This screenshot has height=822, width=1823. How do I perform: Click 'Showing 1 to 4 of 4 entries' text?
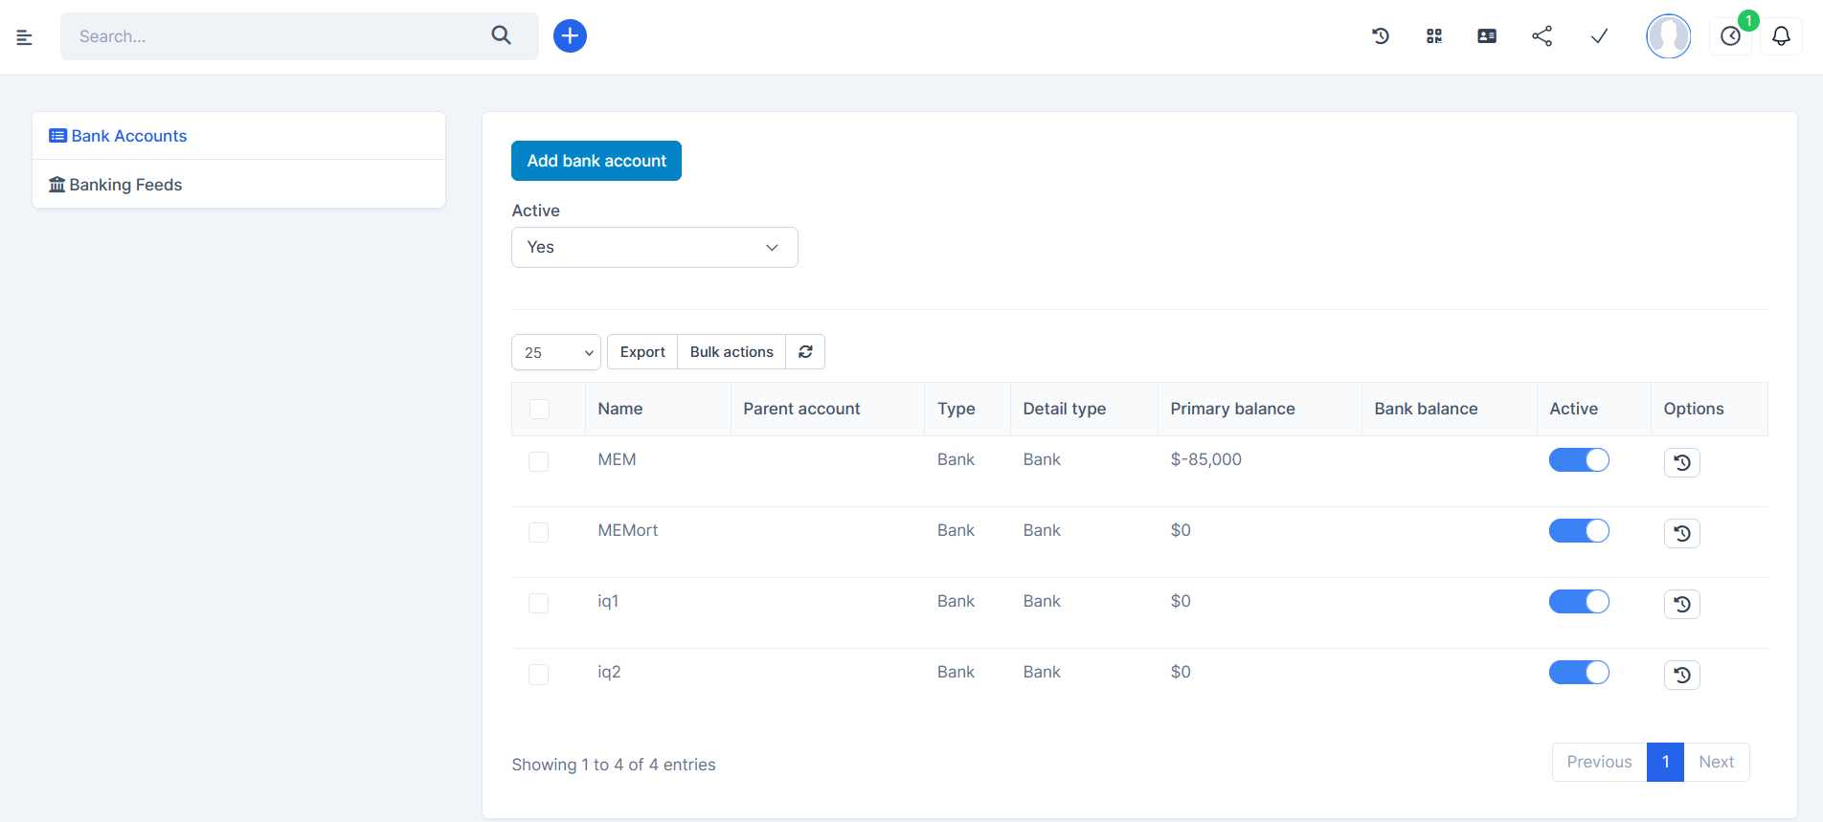[x=614, y=766]
